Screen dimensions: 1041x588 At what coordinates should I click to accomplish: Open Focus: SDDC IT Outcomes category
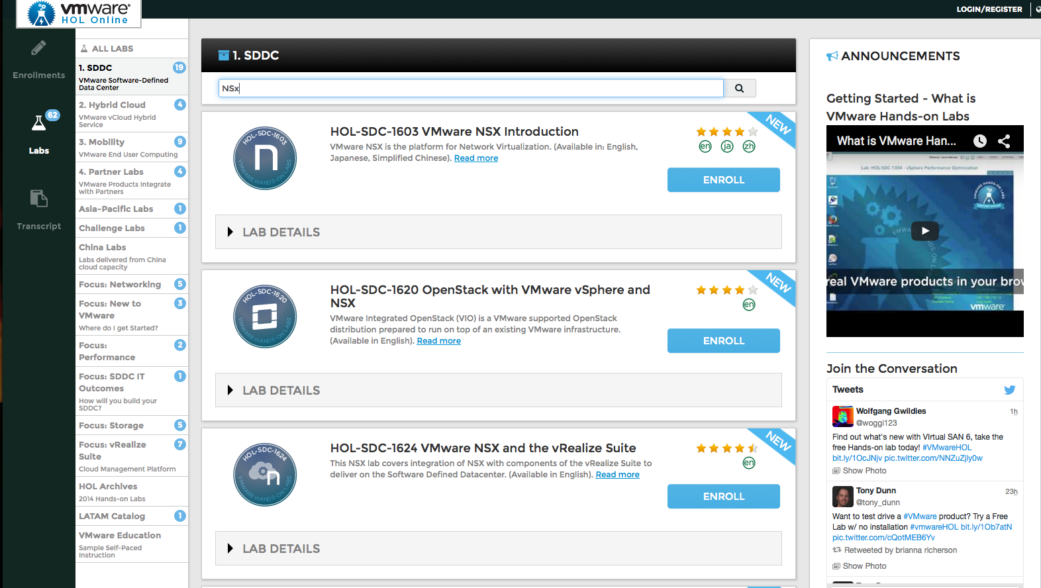[132, 391]
